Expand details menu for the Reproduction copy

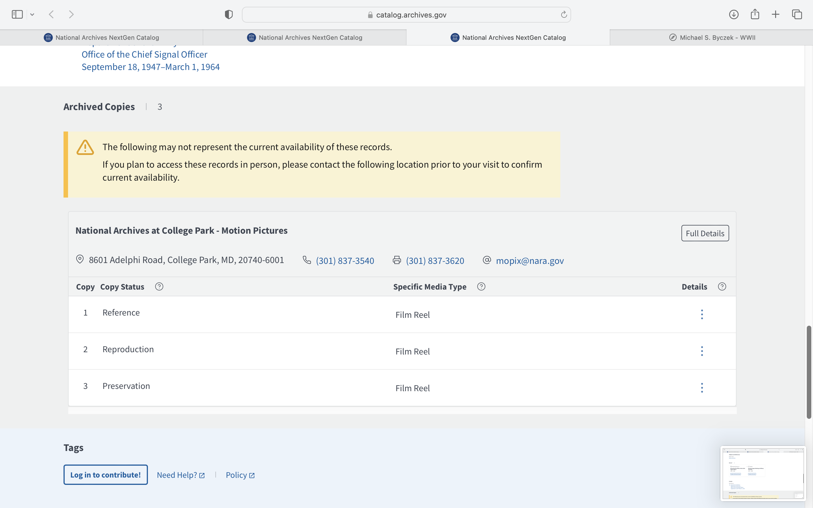click(x=702, y=351)
